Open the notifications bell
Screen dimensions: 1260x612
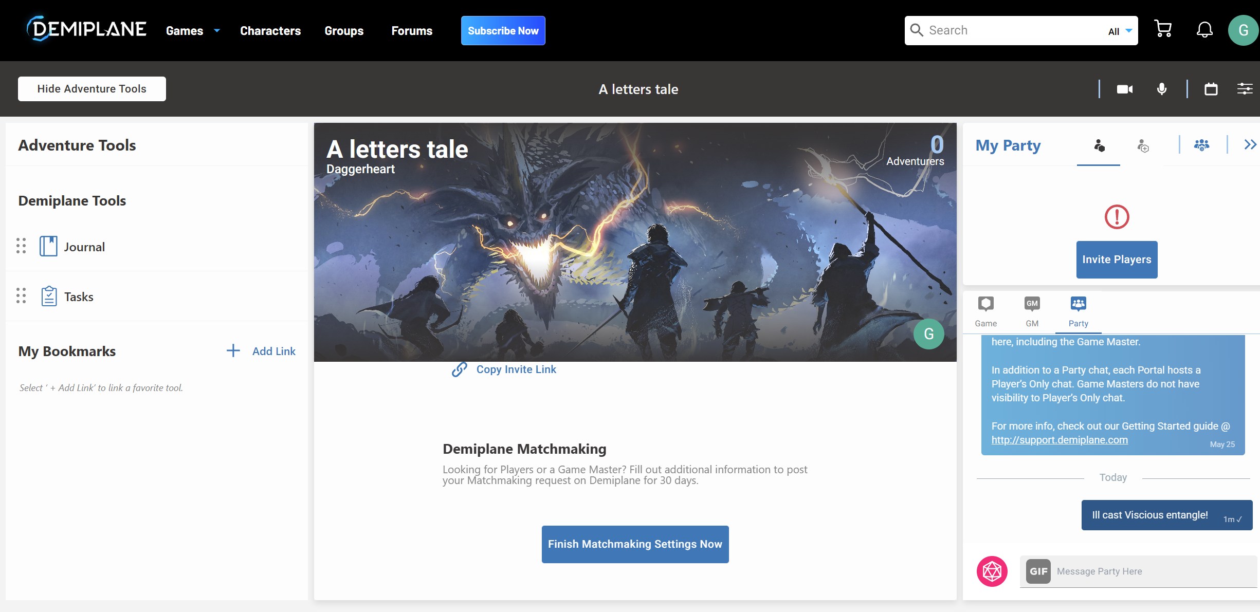pos(1204,30)
